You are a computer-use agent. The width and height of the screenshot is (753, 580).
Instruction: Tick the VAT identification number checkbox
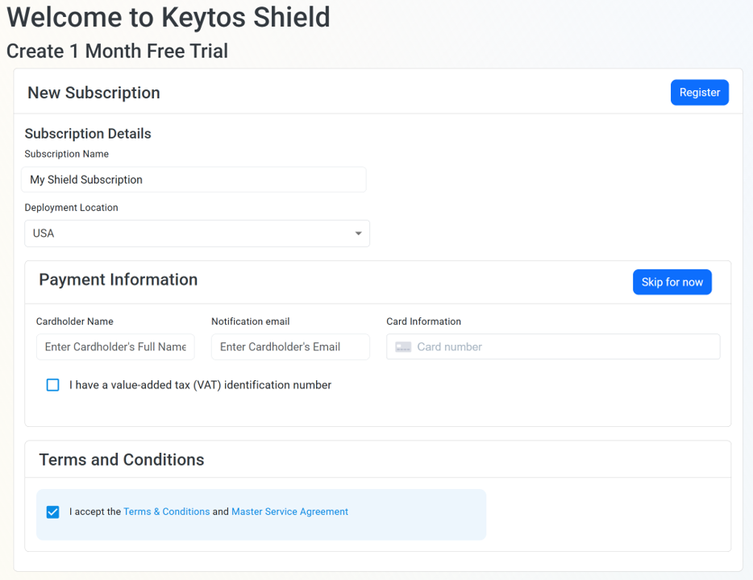tap(53, 385)
